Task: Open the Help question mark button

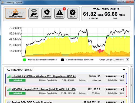Action: tap(73, 13)
